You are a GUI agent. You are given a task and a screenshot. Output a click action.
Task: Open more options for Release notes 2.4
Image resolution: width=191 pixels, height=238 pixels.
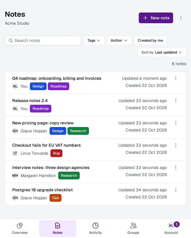176,101
